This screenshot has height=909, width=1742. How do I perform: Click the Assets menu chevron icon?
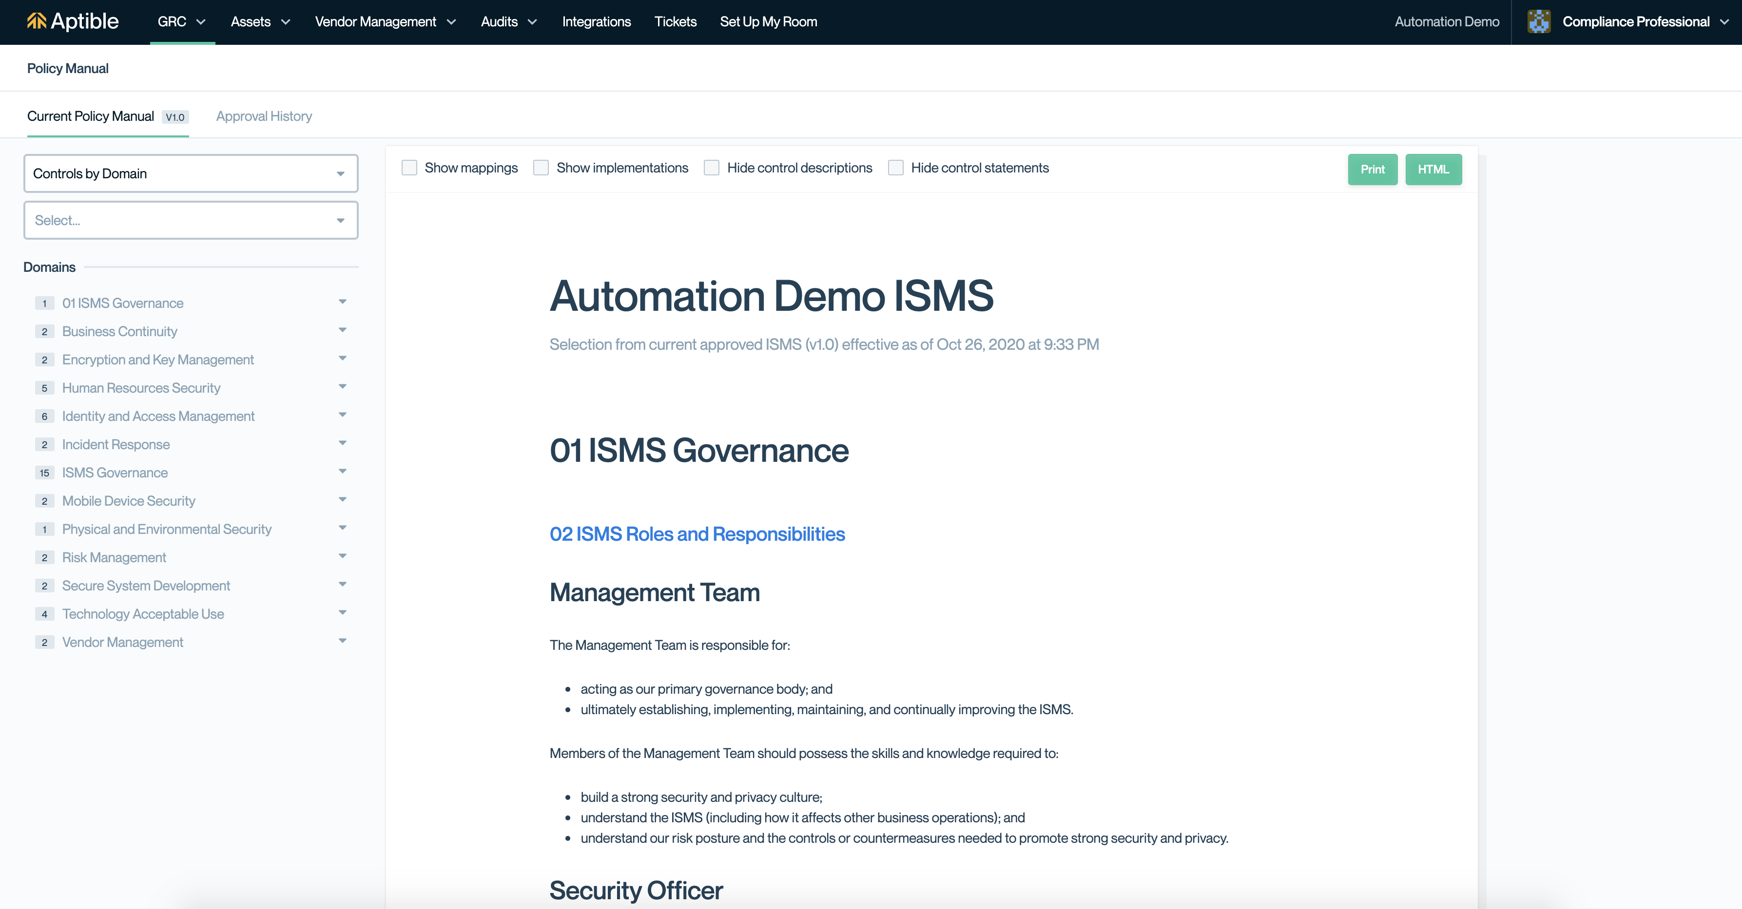coord(285,22)
